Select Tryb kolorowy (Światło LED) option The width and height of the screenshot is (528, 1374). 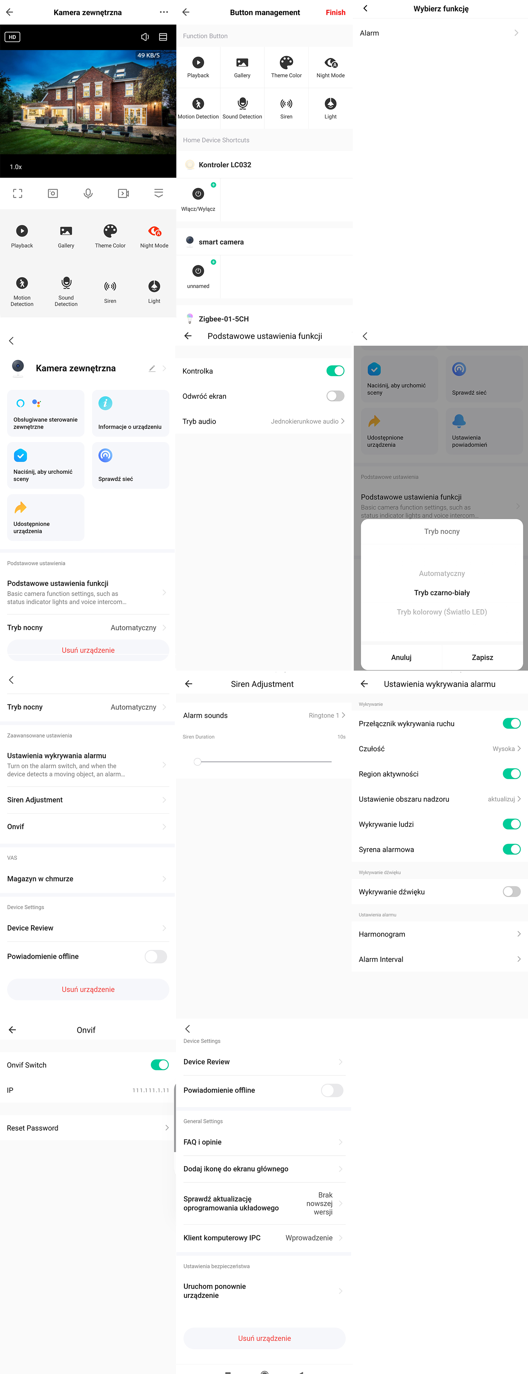click(442, 612)
